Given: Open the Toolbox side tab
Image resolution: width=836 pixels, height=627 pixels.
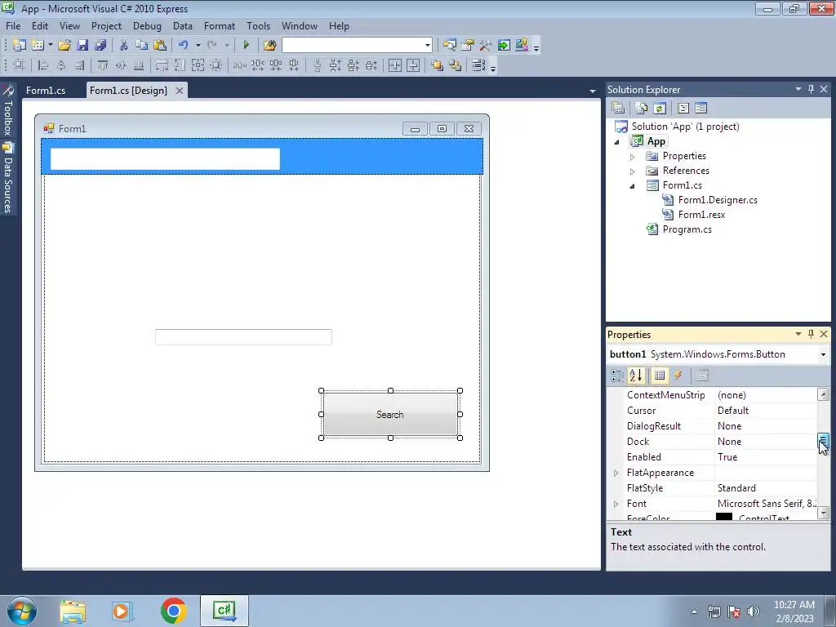Looking at the screenshot, I should [7, 110].
